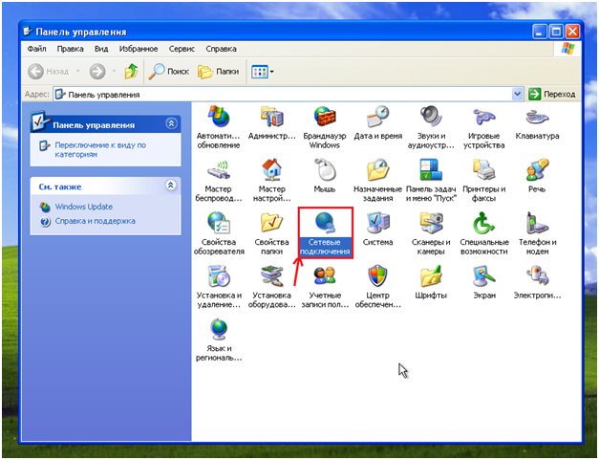Open Специальные возможности icon
This screenshot has width=599, height=460.
click(x=484, y=233)
